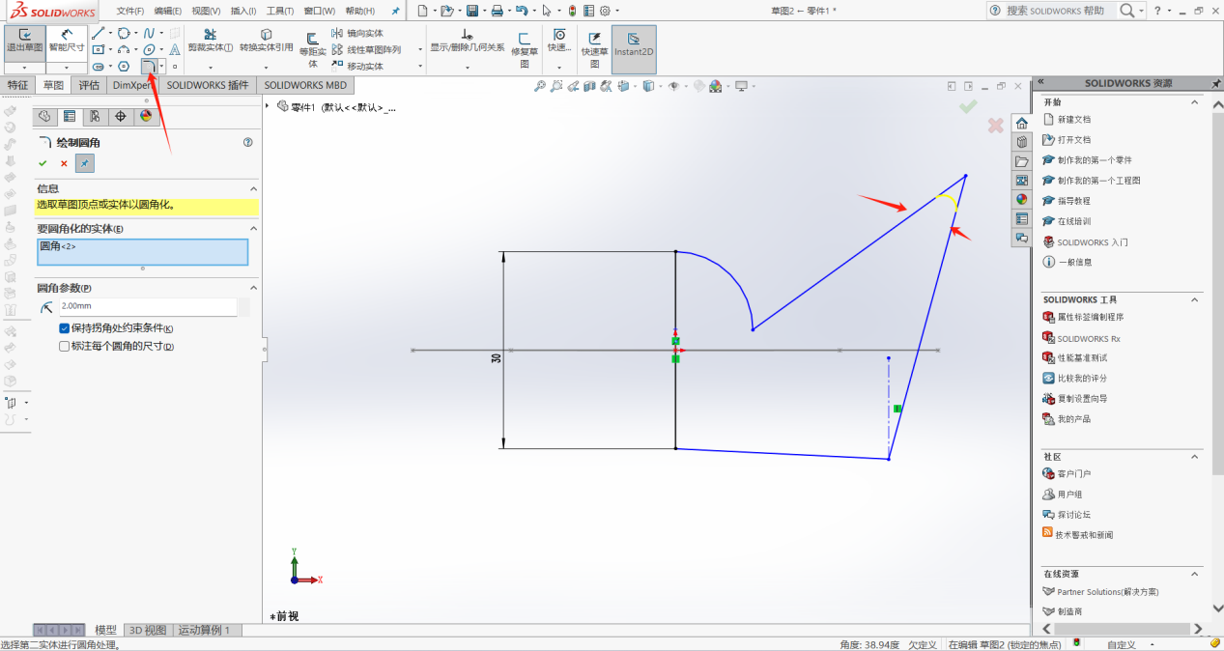Image resolution: width=1224 pixels, height=651 pixels.
Task: Click Rapid Sketch (快速草图)
Action: coord(594,48)
